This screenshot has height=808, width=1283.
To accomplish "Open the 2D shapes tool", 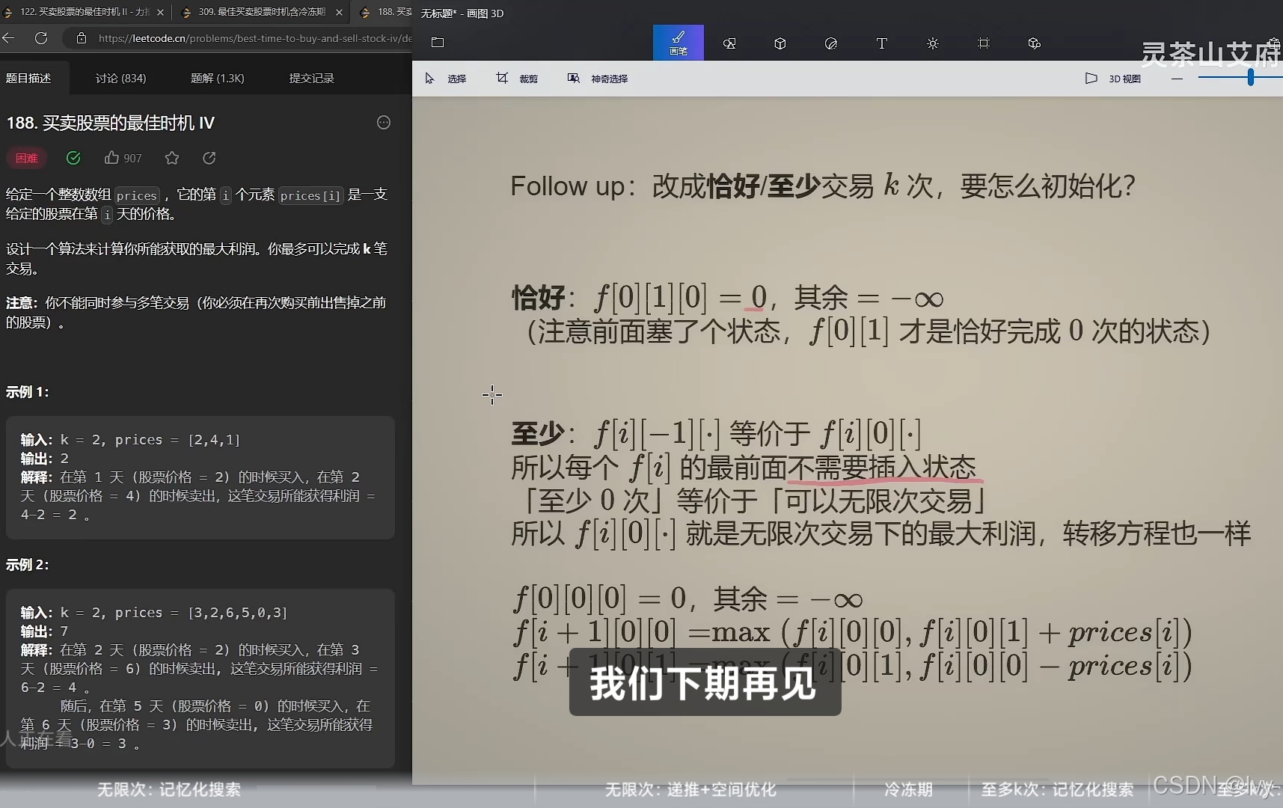I will point(729,43).
